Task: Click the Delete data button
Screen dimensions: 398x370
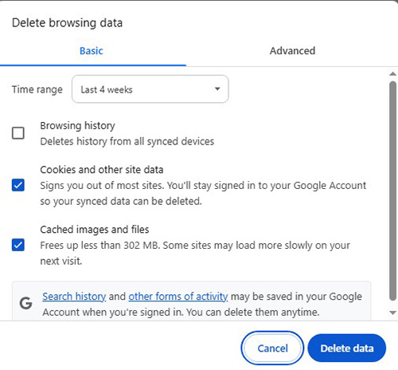Action: [347, 348]
